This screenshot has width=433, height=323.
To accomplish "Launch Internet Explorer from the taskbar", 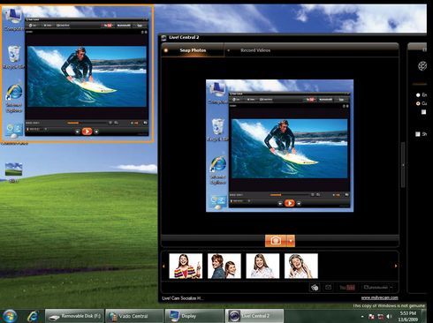I will pyautogui.click(x=33, y=317).
